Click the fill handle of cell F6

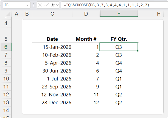[x=138, y=51]
